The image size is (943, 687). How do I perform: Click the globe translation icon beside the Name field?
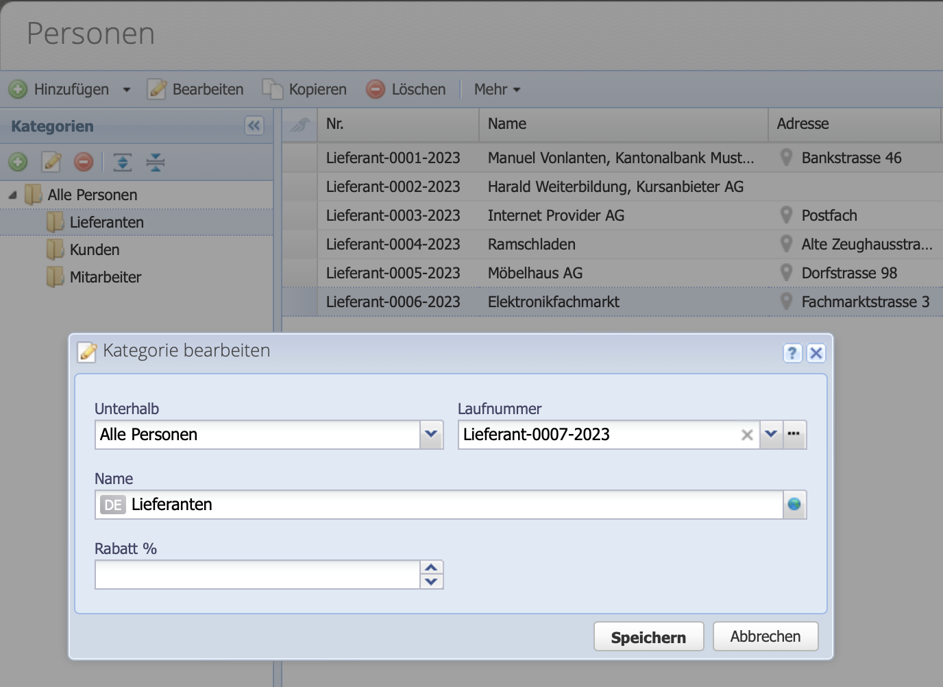pyautogui.click(x=794, y=504)
